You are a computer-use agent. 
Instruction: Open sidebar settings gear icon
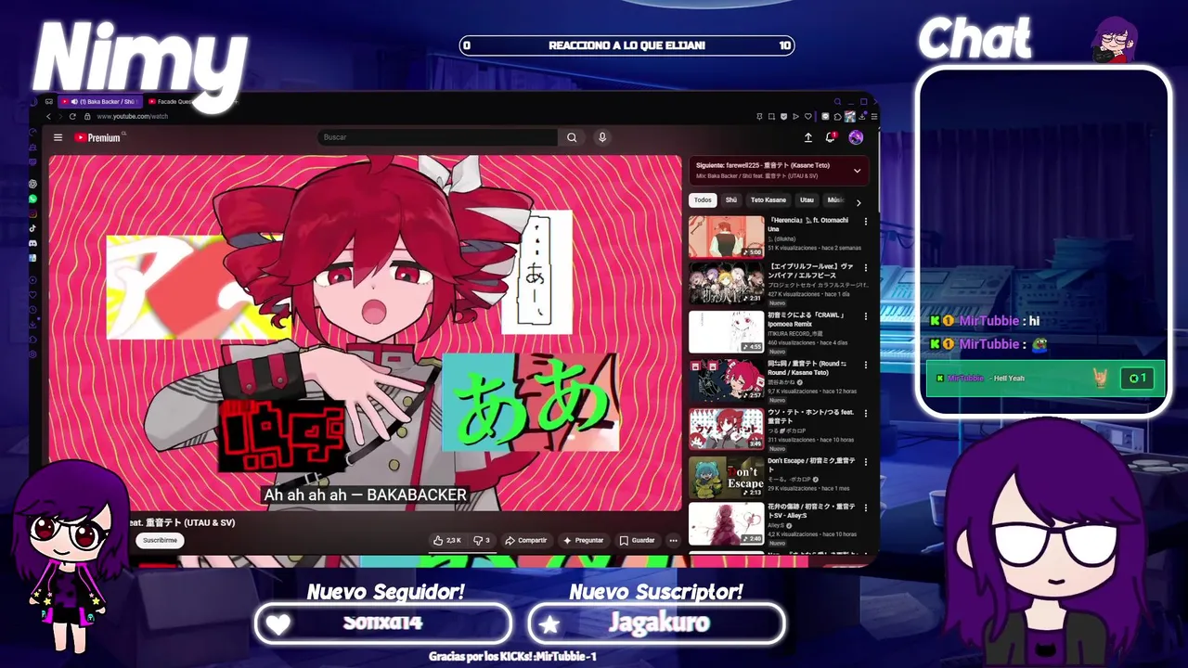pos(32,354)
